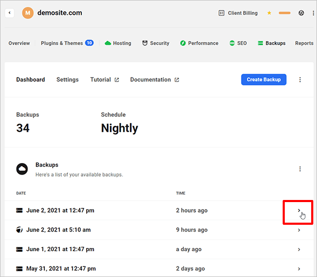
Task: Click the Performance lightning icon
Action: coord(183,43)
